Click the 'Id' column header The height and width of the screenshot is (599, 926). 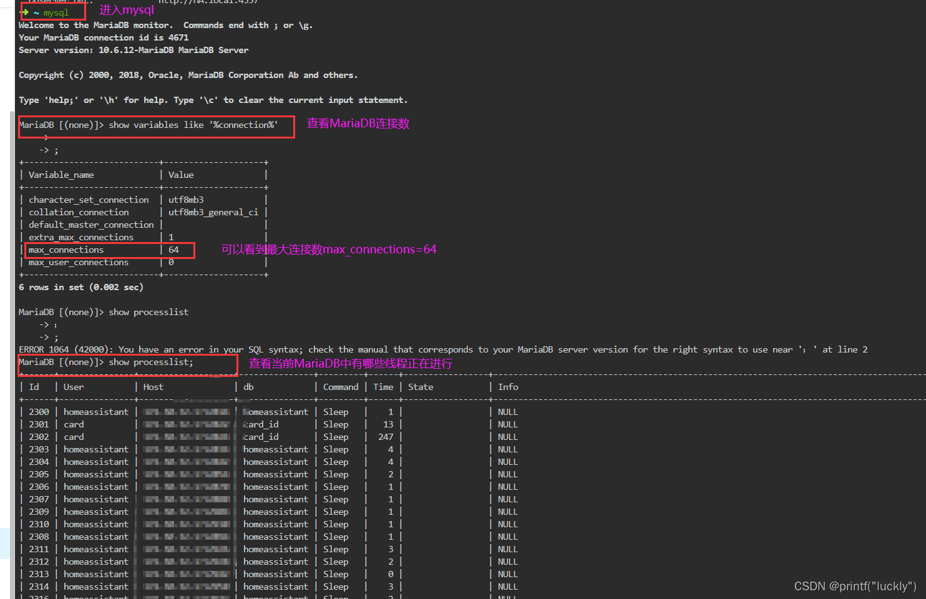tap(34, 387)
